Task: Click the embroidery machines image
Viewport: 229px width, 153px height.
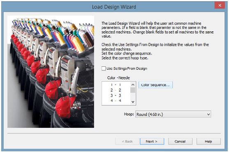Action: click(x=51, y=72)
